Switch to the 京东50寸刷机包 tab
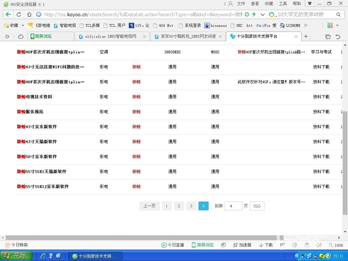 [x=188, y=36]
